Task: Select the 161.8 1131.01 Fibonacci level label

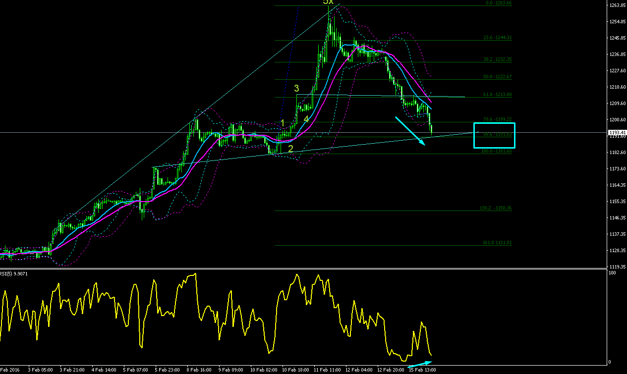Action: (x=497, y=243)
